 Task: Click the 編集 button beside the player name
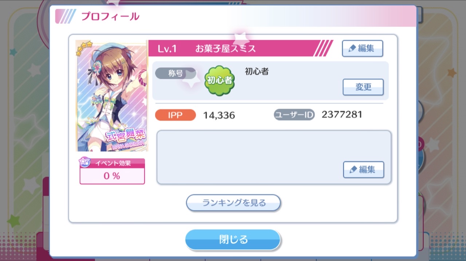tap(362, 48)
